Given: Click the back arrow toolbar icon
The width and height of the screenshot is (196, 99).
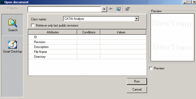Looking at the screenshot, I should pyautogui.click(x=111, y=9).
